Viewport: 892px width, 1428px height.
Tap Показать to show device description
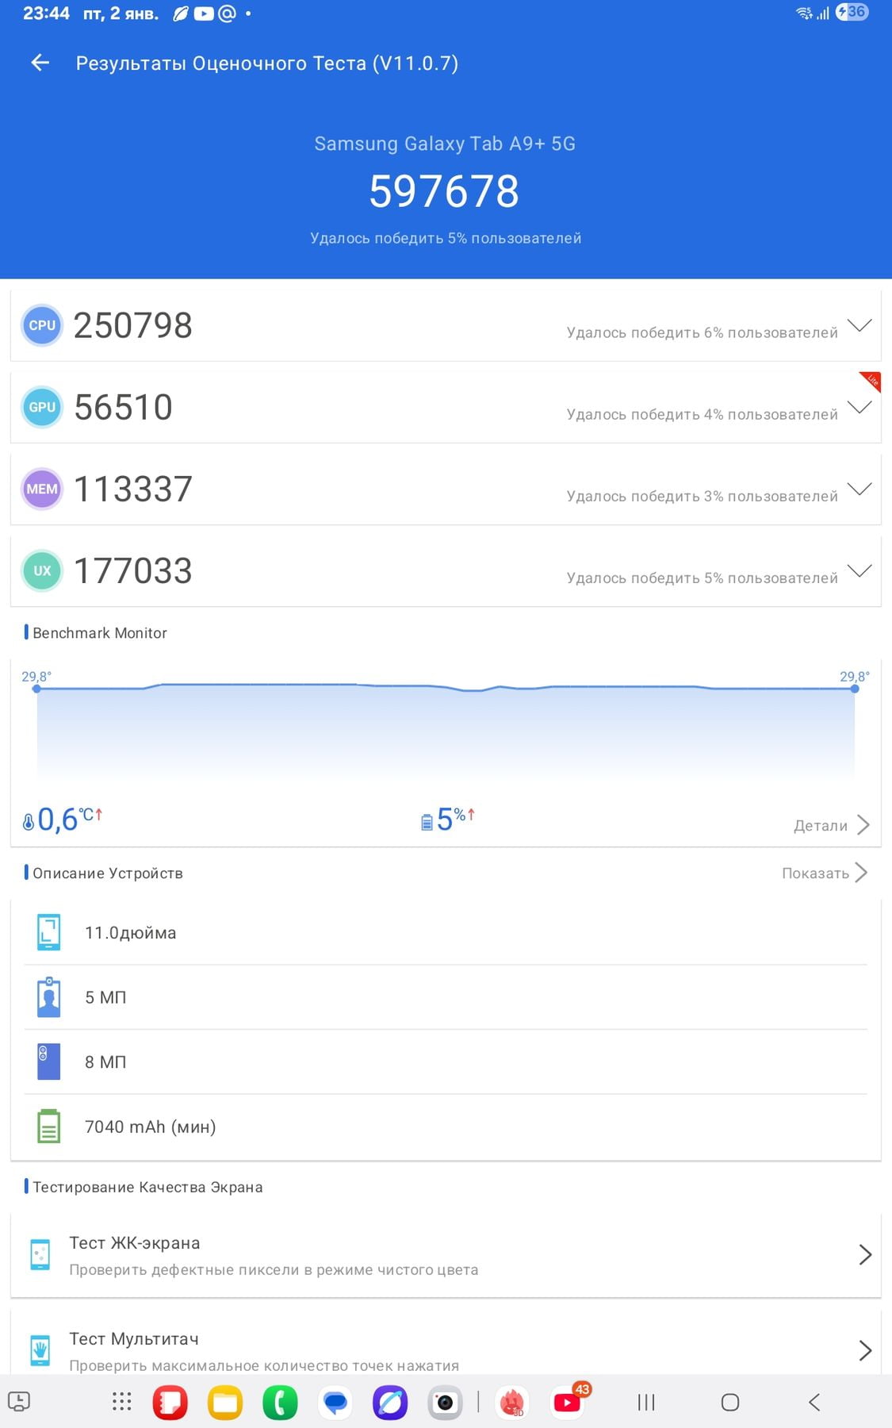click(825, 873)
